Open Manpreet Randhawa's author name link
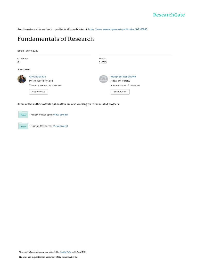 [x=123, y=77]
